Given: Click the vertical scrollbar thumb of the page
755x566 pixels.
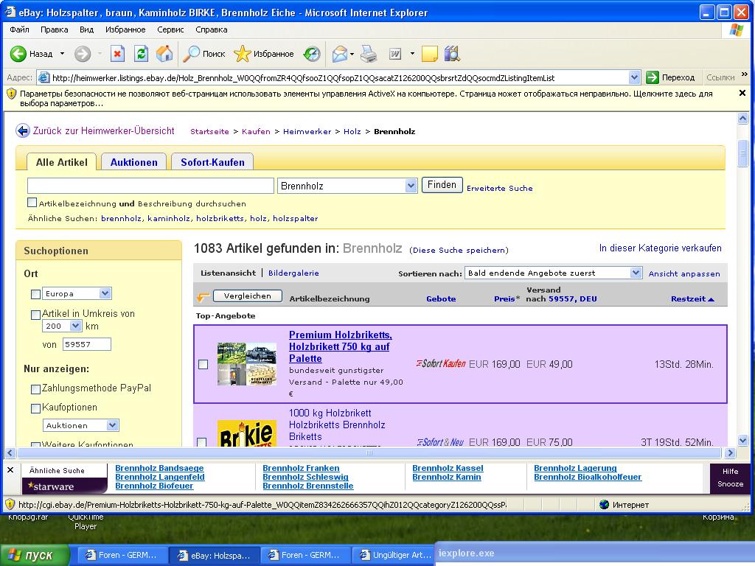Looking at the screenshot, I should 742,153.
